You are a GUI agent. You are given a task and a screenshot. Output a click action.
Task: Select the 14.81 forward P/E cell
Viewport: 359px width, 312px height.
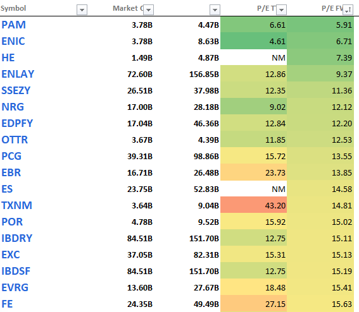pyautogui.click(x=320, y=205)
